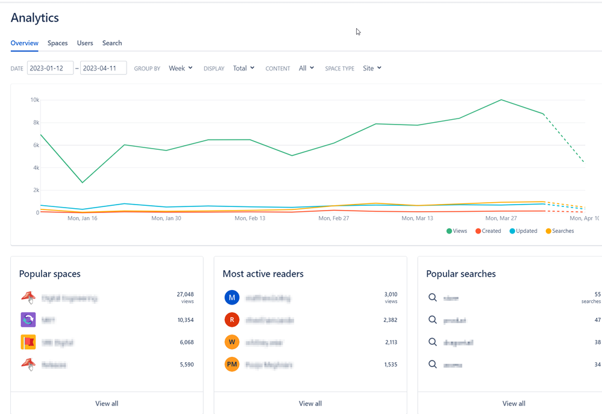Toggle the Updated series in the legend
The height and width of the screenshot is (414, 602).
[x=523, y=230]
